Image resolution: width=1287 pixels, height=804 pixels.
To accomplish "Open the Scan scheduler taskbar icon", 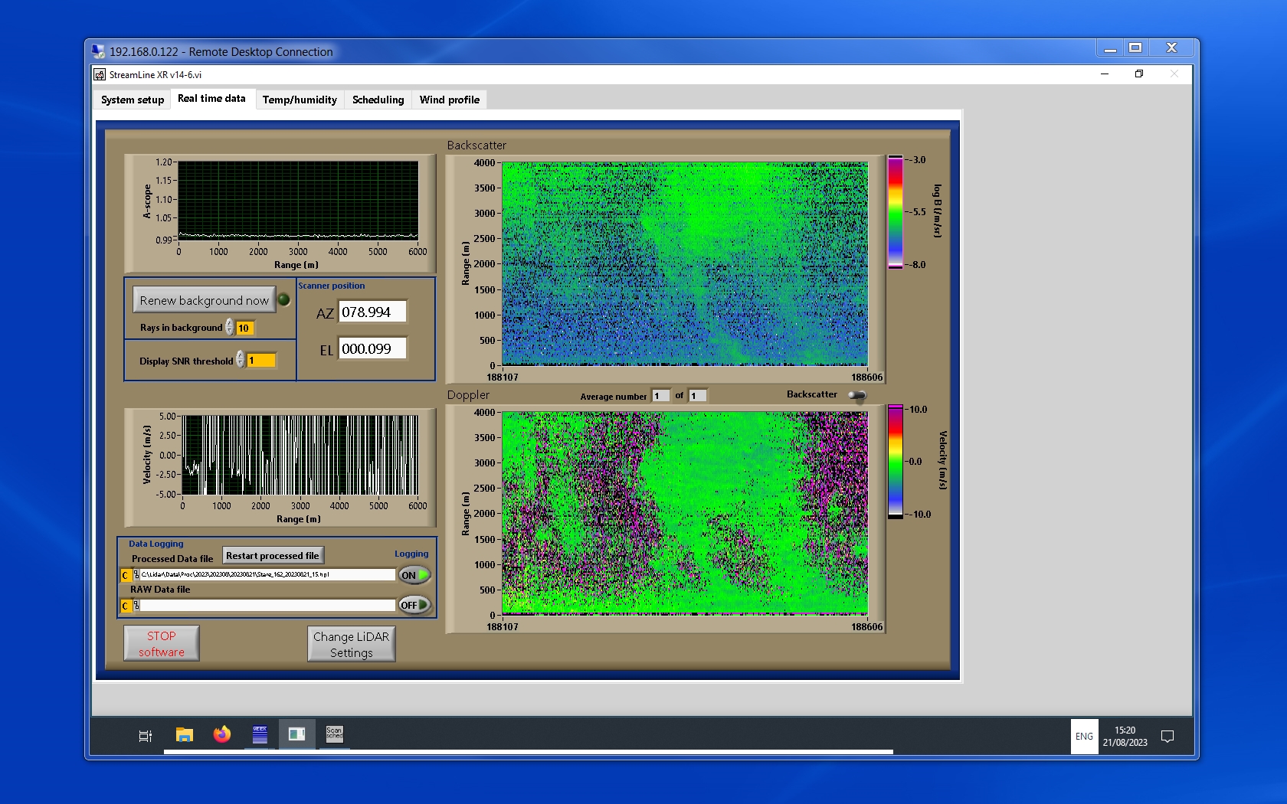I will pos(334,734).
